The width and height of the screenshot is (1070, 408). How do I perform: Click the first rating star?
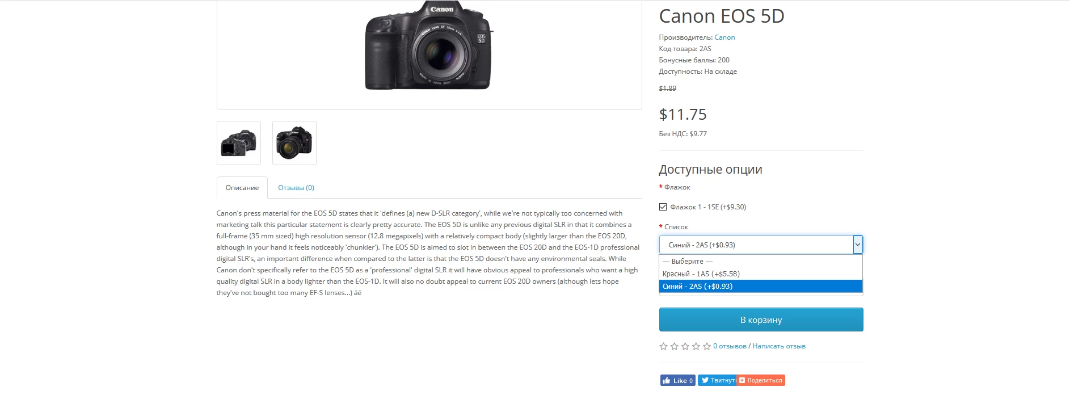(x=663, y=346)
